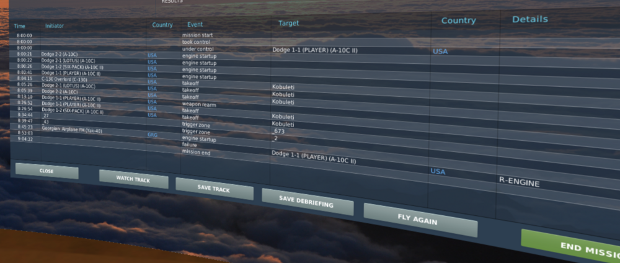Click the 8:13:10 time entry
The height and width of the screenshot is (263, 620).
(25, 97)
